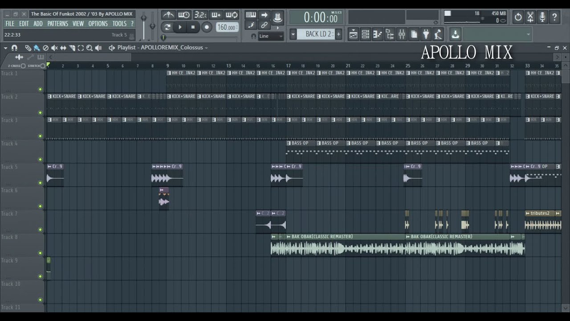Image resolution: width=570 pixels, height=321 pixels.
Task: Open the tributes2 clip menu on Track 7
Action: pos(528,213)
